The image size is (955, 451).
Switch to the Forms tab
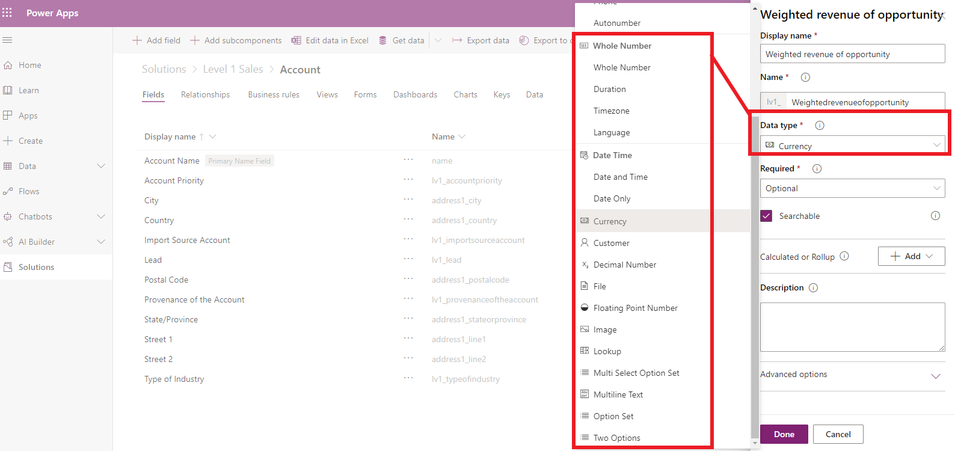tap(365, 94)
